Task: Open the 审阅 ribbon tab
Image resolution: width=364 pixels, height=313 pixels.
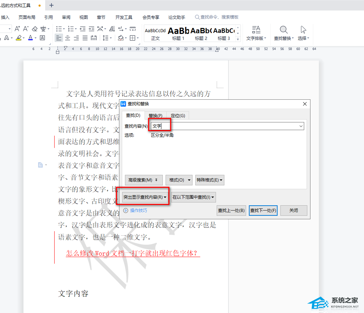Action: pyautogui.click(x=66, y=17)
